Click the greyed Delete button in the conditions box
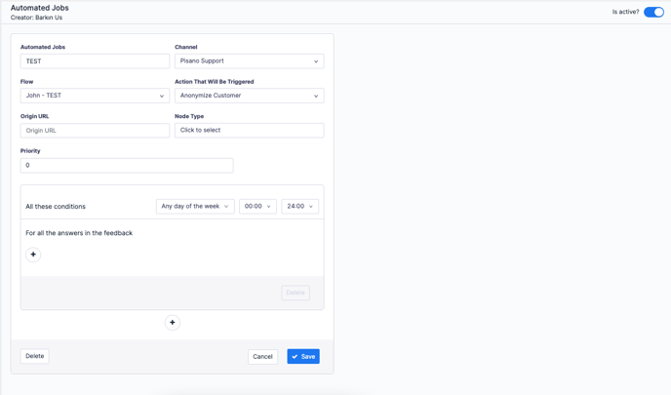This screenshot has height=395, width=671. (x=296, y=293)
